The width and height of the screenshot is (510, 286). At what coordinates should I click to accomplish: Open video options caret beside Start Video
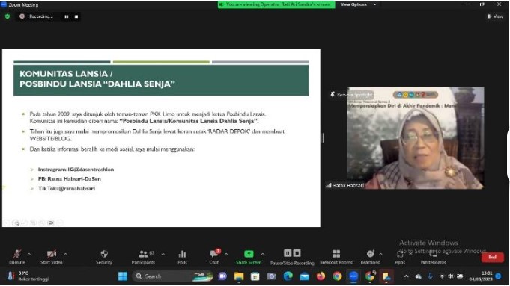tap(65, 254)
